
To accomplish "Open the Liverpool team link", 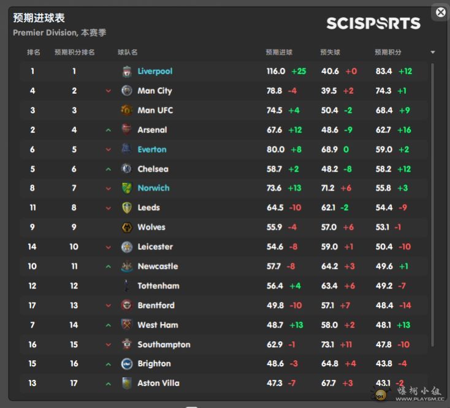I will [x=155, y=72].
